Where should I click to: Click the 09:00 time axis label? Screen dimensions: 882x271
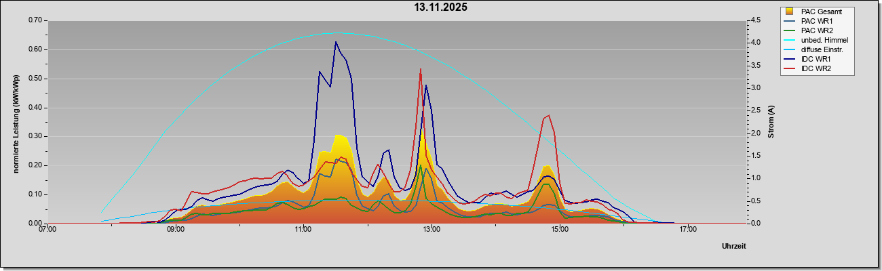click(176, 230)
